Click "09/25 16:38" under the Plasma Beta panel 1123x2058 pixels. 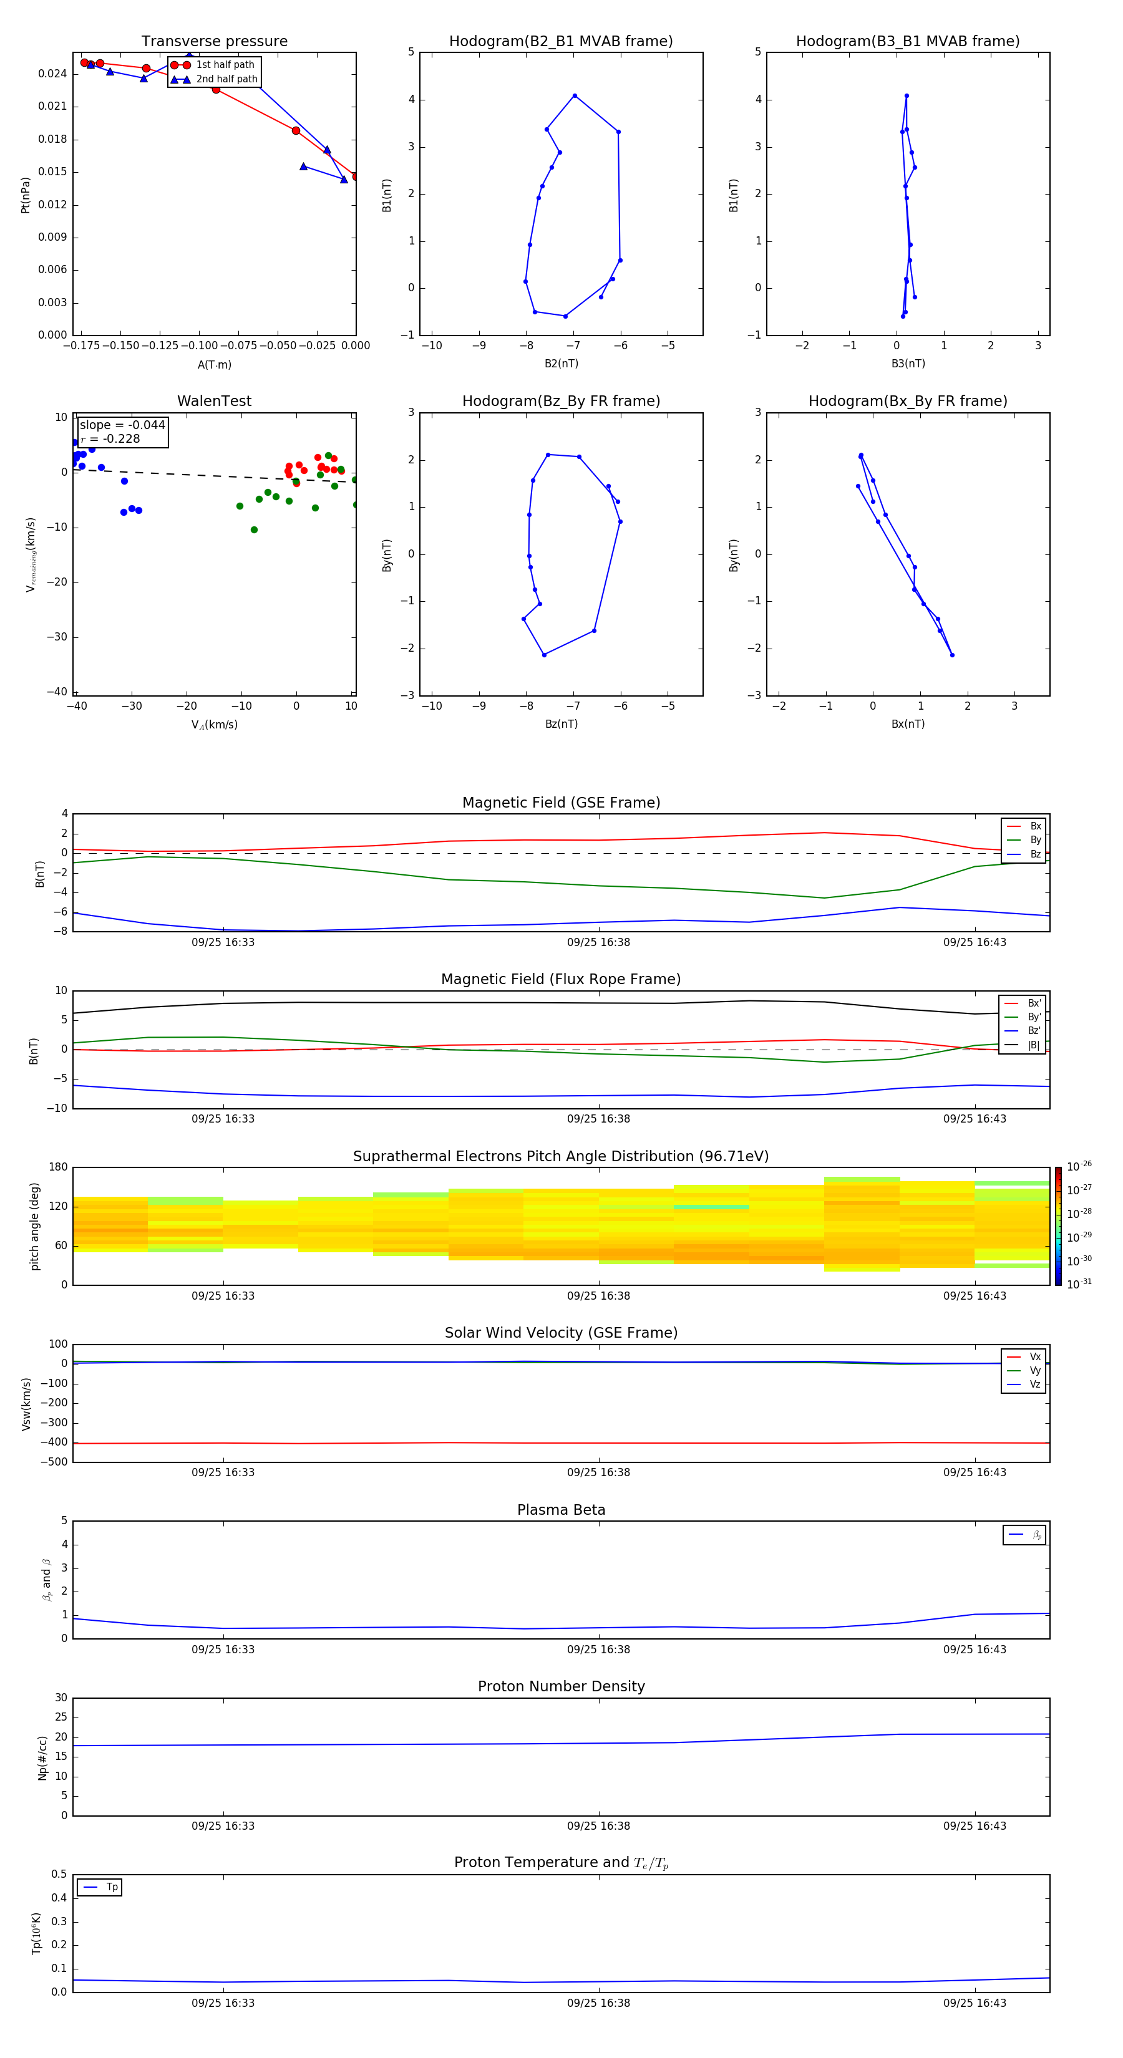point(599,1650)
